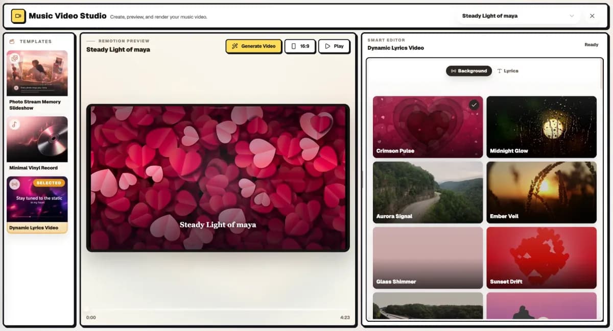Choose the Sunset Drift background
613x331 pixels.
(x=541, y=258)
